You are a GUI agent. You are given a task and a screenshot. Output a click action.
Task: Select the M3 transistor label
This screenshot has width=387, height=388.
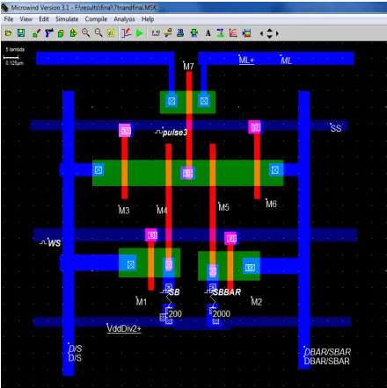pos(124,211)
